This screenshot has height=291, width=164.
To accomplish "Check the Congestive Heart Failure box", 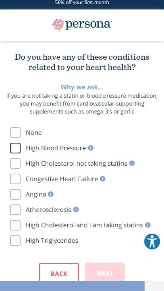I will click(x=15, y=179).
